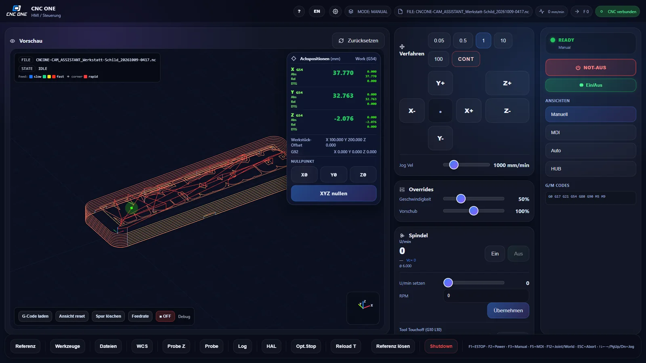Load a file with G-Code laden

click(35, 316)
